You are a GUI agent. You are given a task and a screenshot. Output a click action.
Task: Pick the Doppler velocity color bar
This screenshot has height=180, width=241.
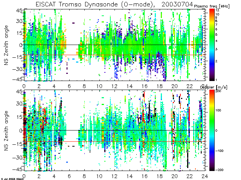pyautogui.click(x=212, y=130)
